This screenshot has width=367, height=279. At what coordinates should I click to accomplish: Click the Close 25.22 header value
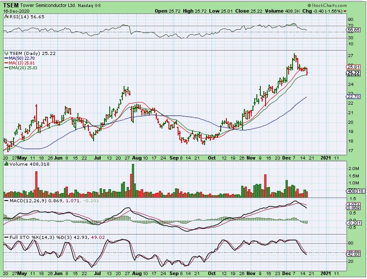tap(249, 11)
